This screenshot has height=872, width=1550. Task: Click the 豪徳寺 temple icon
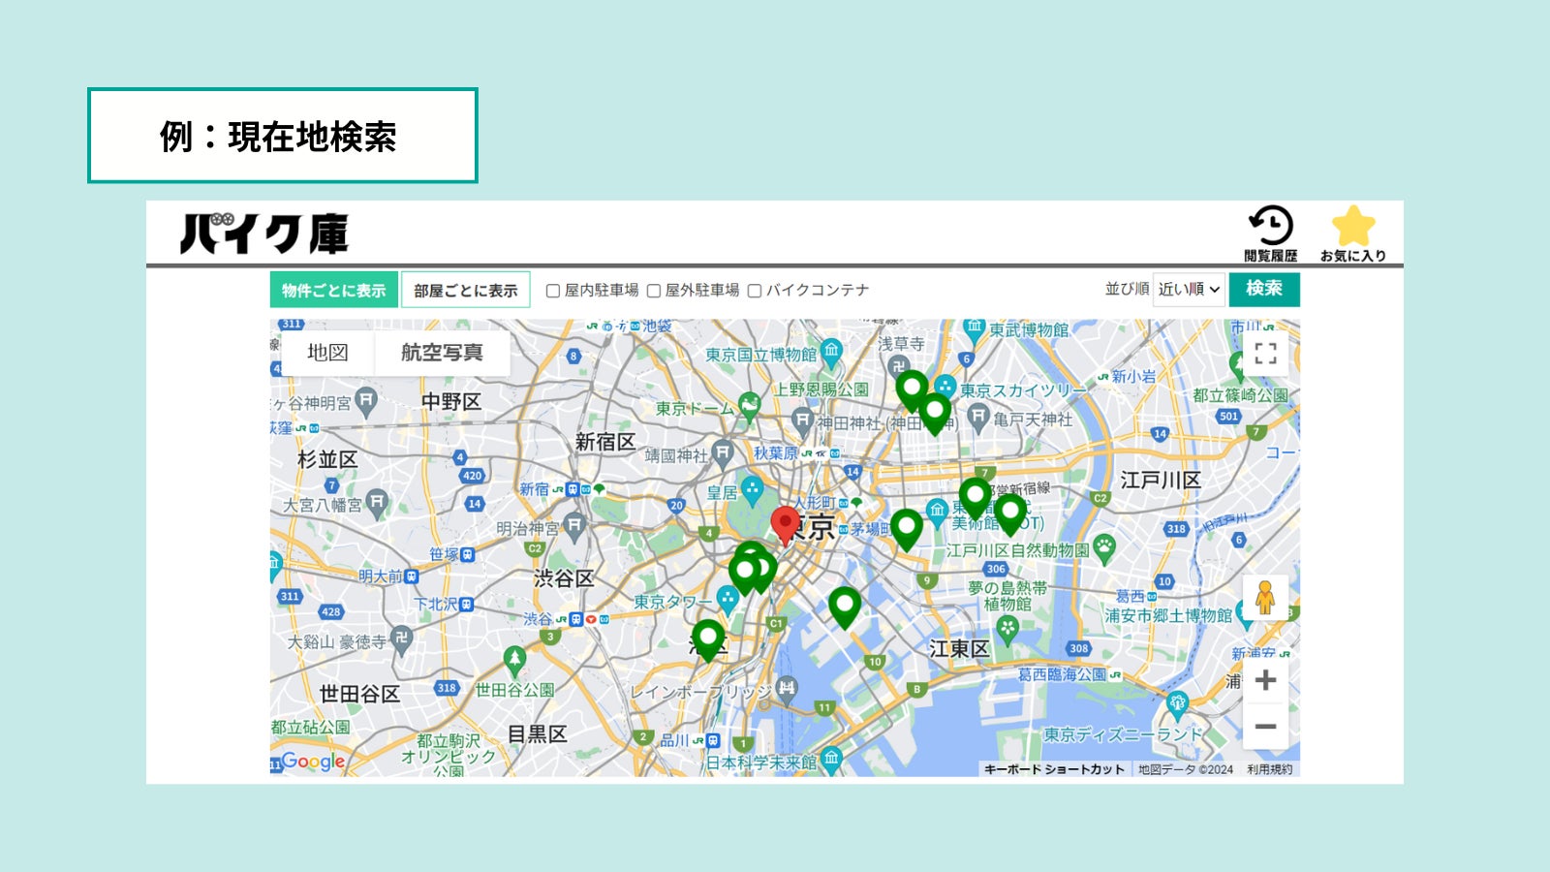coord(402,638)
